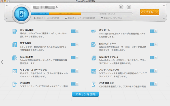The width and height of the screenshot is (170, 106).
Task: Toggle the Safariの履歴 switch
Action: (x=75, y=58)
